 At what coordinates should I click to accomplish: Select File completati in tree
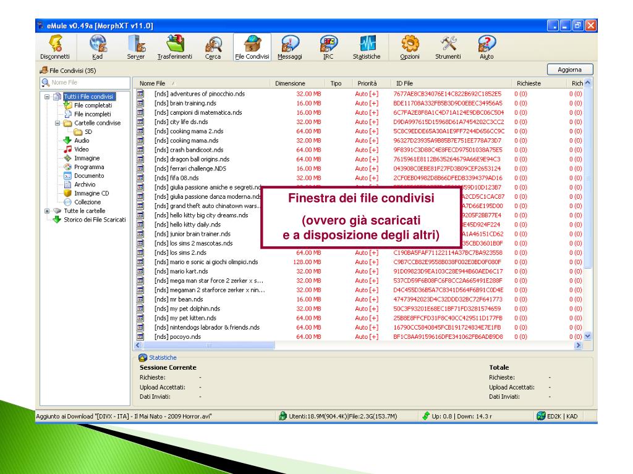93,106
